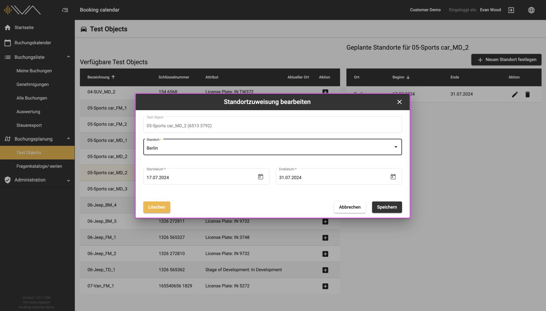The image size is (546, 311).
Task: Click the Abbrechen button
Action: 350,207
